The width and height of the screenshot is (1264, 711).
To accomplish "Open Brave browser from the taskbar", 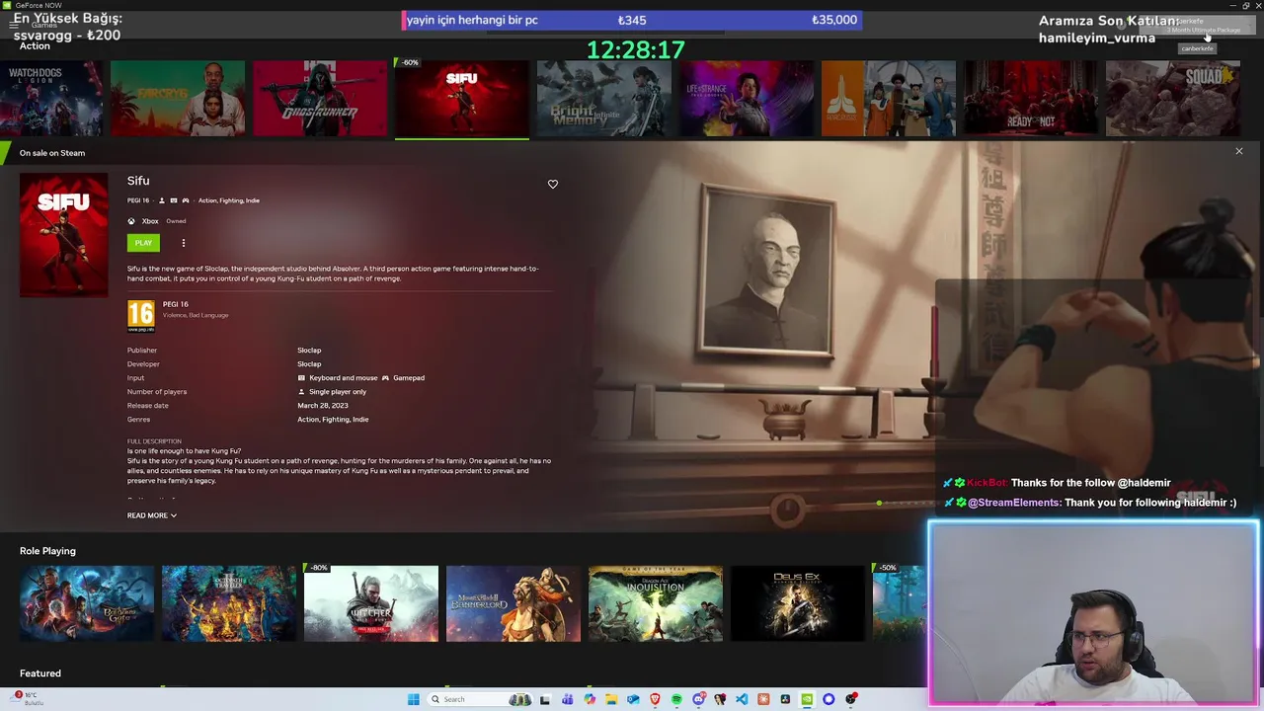I will tap(655, 699).
